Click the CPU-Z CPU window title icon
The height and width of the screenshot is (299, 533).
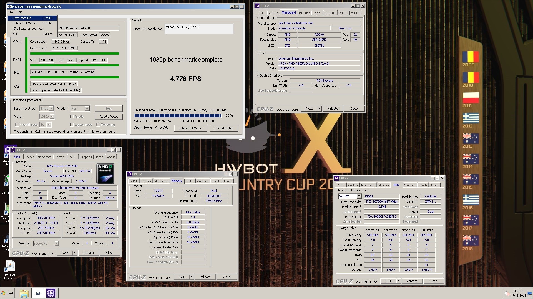click(12, 150)
